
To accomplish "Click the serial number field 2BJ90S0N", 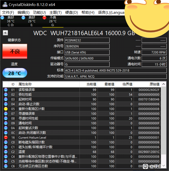I will [x=87, y=46].
